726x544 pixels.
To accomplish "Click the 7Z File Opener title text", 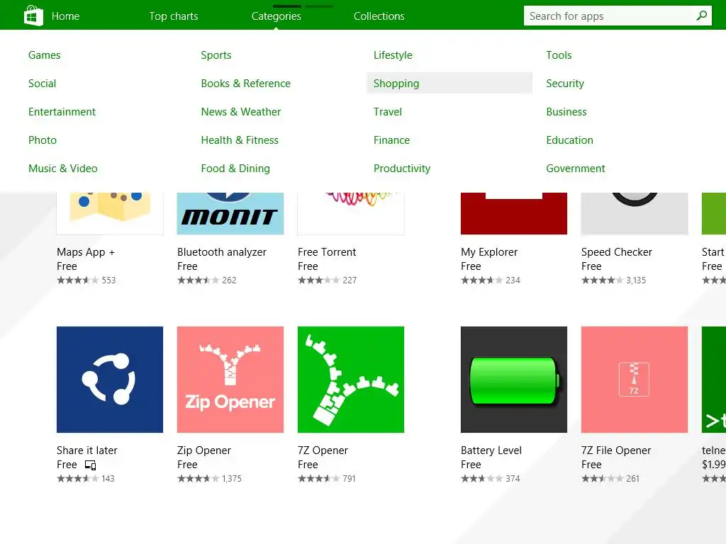I will pos(616,450).
